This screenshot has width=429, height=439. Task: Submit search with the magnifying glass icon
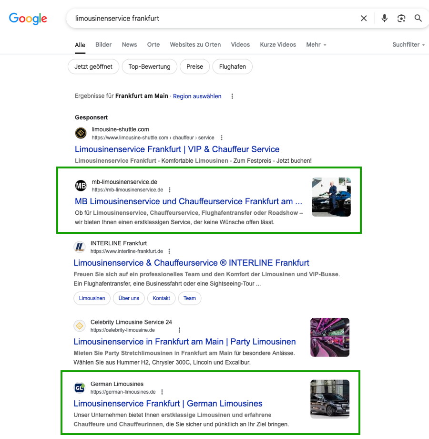[418, 19]
